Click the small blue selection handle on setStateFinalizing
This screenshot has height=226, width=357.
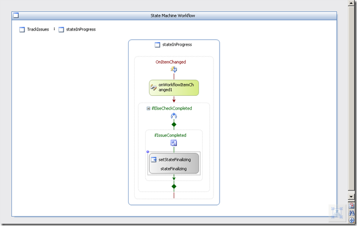(148, 152)
